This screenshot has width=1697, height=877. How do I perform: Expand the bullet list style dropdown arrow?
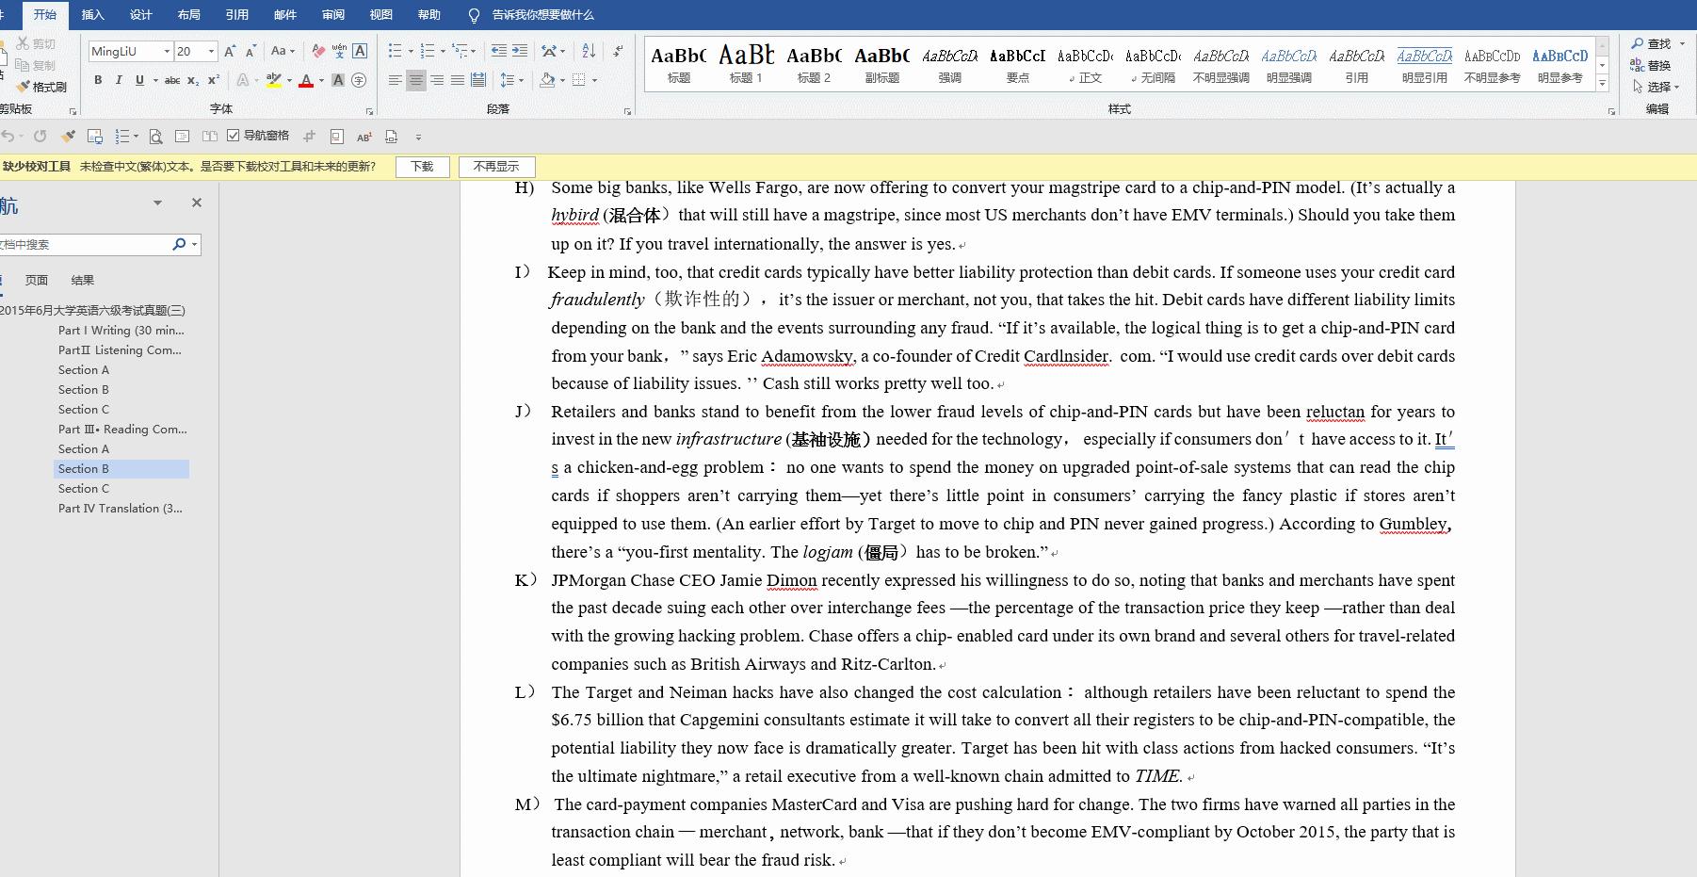coord(411,52)
